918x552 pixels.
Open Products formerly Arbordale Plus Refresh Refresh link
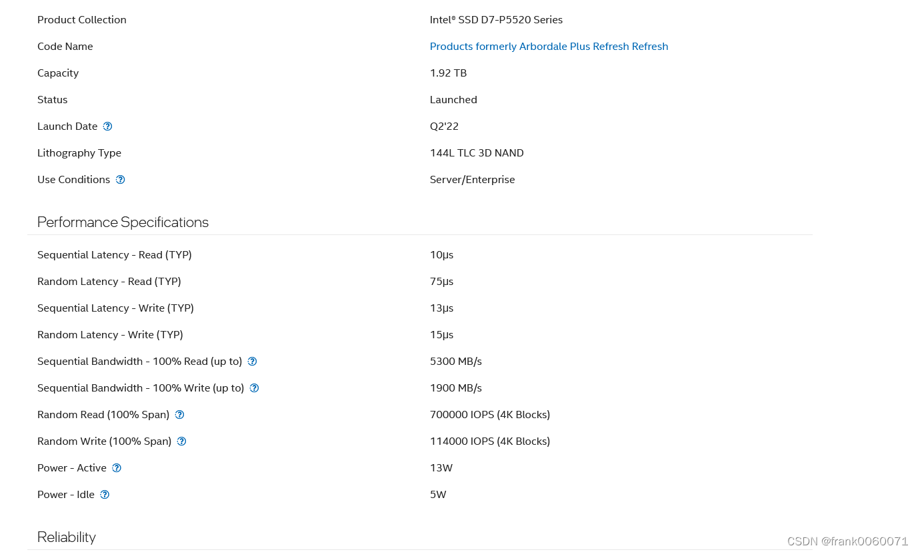(x=549, y=47)
